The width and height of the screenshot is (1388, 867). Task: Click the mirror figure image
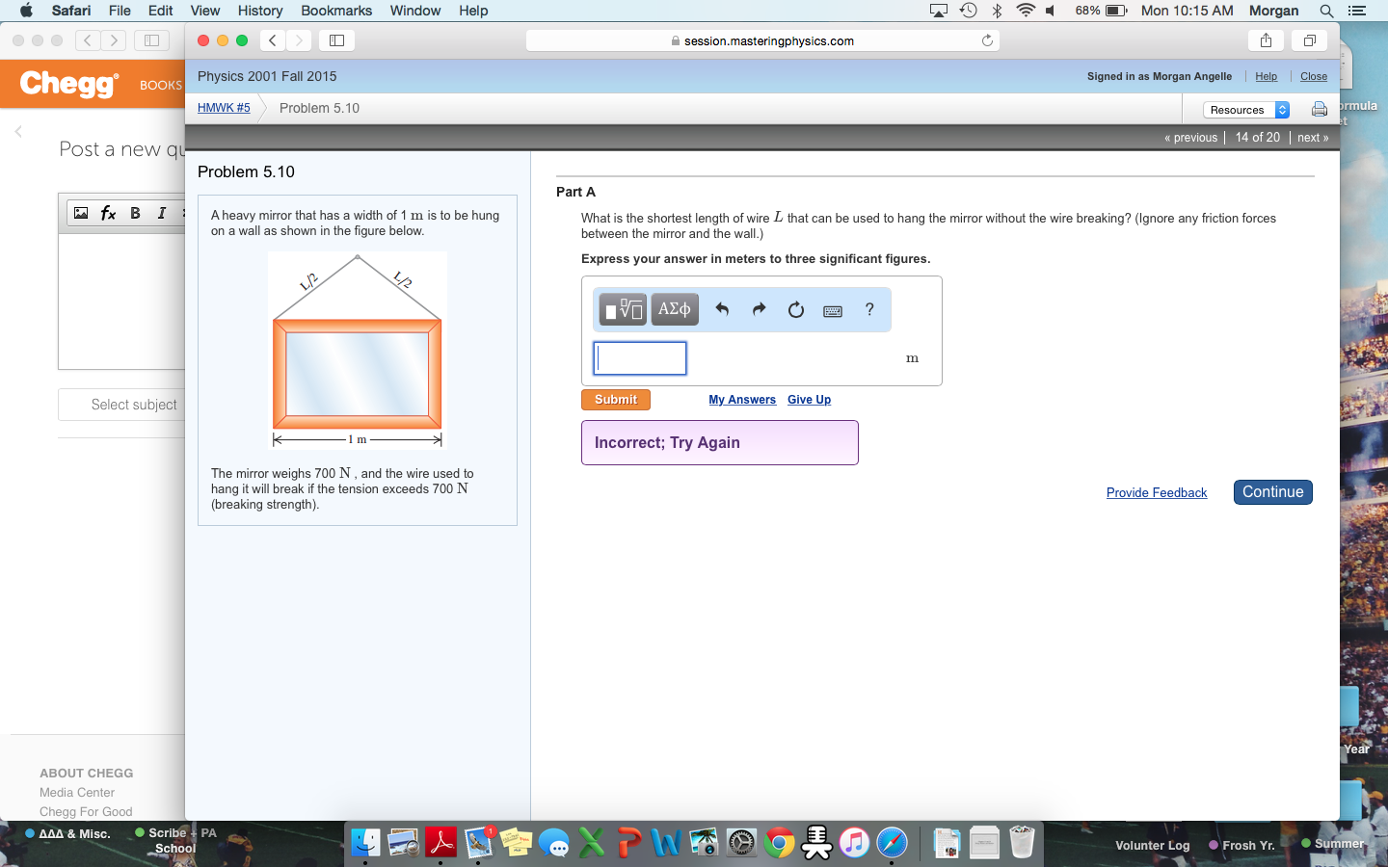click(x=358, y=351)
